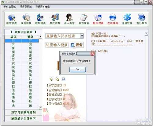This screenshot has width=153, height=126.
Task: Select the 锿 row in the character list
Action: coord(22,83)
